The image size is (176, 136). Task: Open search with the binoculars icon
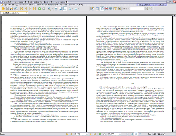click(111, 9)
